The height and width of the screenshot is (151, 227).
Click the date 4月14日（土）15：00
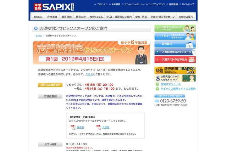[100, 89]
